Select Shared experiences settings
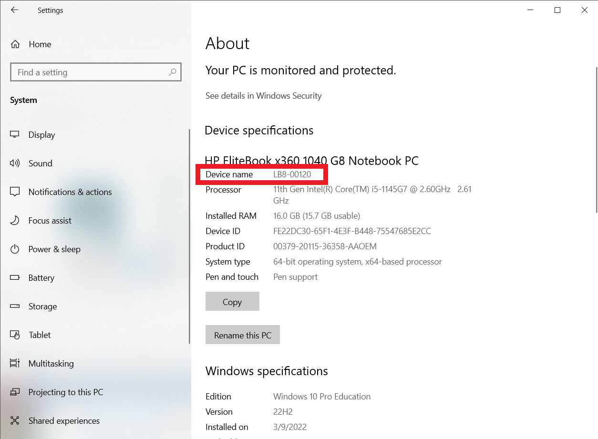Viewport: 598px width, 439px height. [63, 420]
